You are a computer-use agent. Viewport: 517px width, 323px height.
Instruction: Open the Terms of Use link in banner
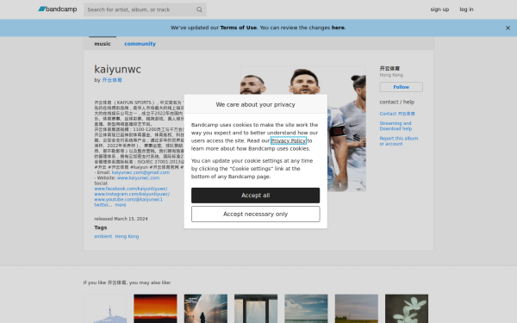click(x=238, y=28)
